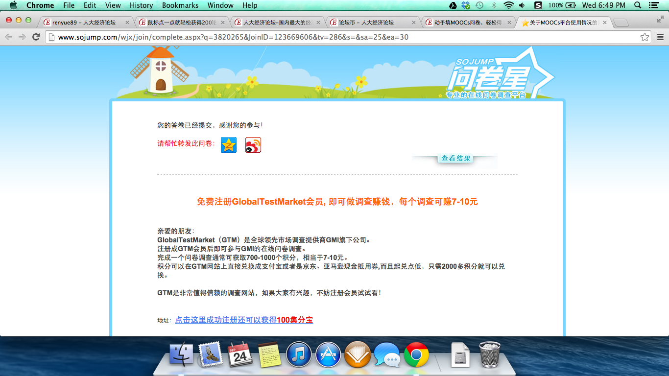The height and width of the screenshot is (376, 669).
Task: Open the disk image file in Dock
Action: (460, 354)
